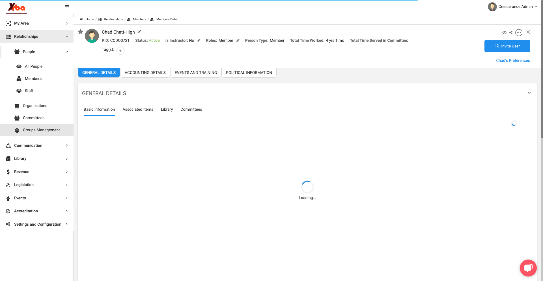Open the chat support bubble
Image resolution: width=543 pixels, height=281 pixels.
point(528,268)
